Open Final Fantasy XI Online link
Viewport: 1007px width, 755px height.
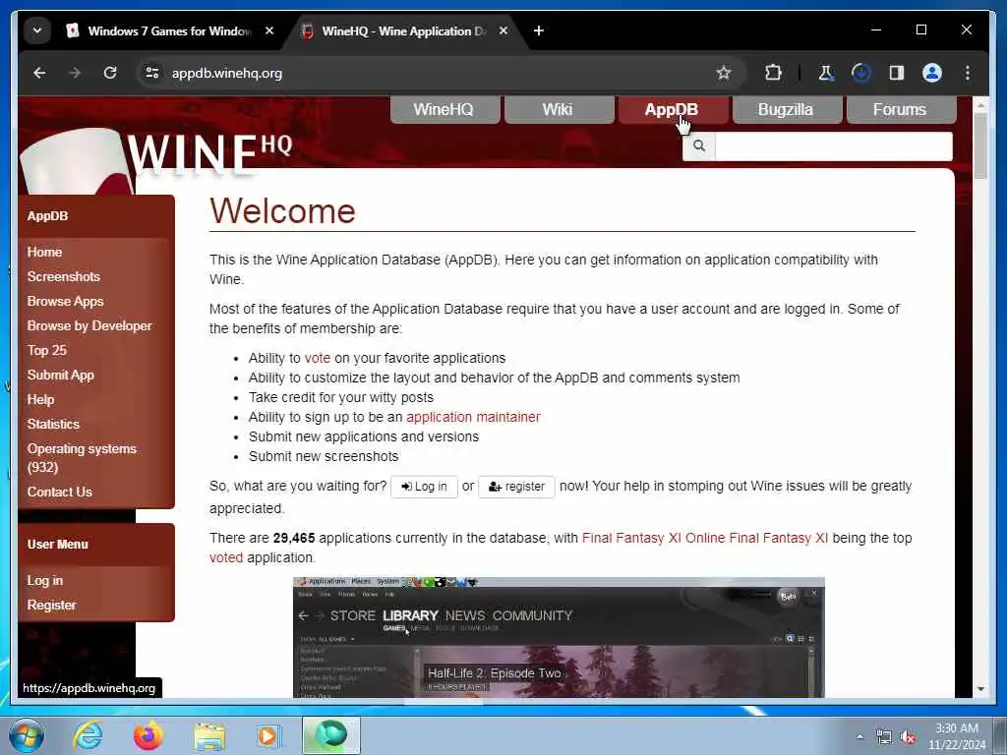704,539
